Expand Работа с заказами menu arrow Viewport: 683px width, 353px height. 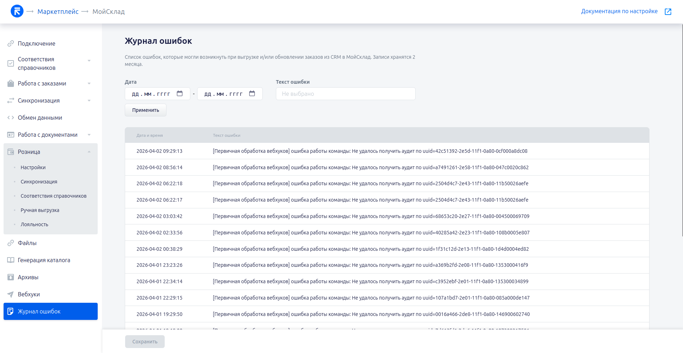89,83
